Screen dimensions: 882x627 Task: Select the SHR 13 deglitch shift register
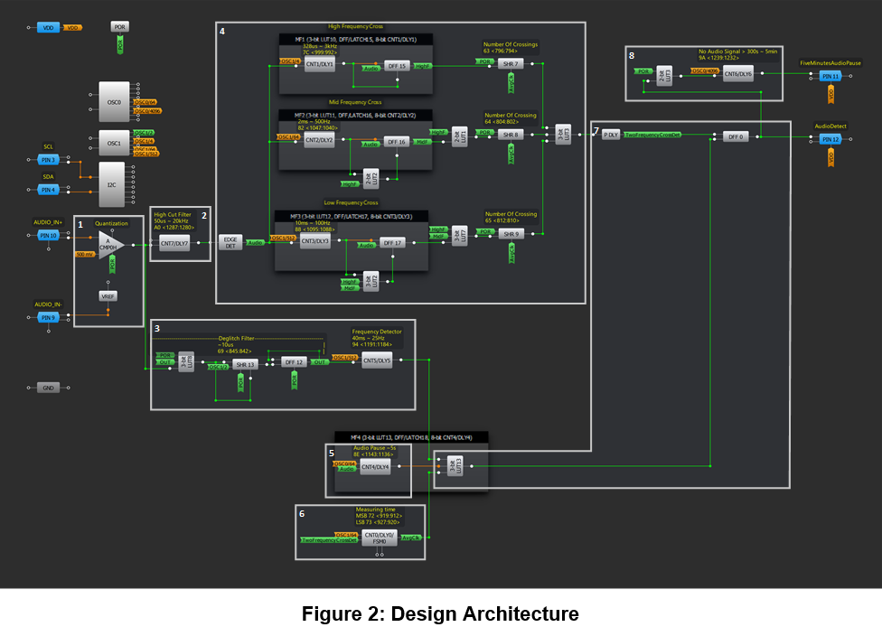click(x=245, y=364)
